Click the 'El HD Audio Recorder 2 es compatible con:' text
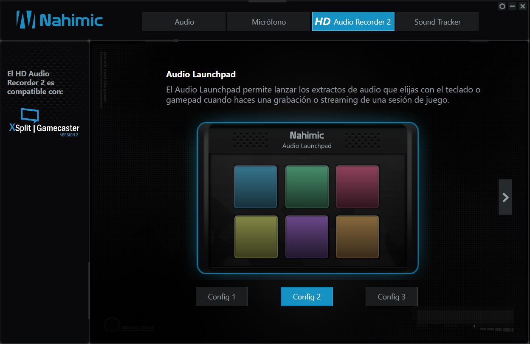 [x=35, y=83]
